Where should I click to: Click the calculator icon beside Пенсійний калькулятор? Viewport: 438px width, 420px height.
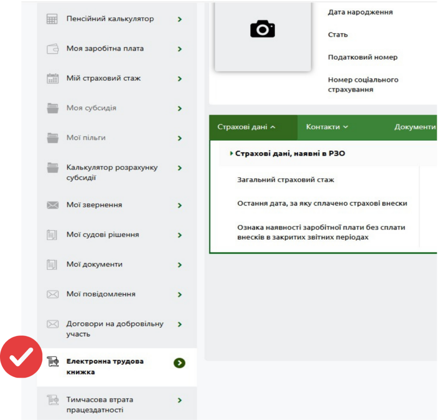[x=52, y=19]
